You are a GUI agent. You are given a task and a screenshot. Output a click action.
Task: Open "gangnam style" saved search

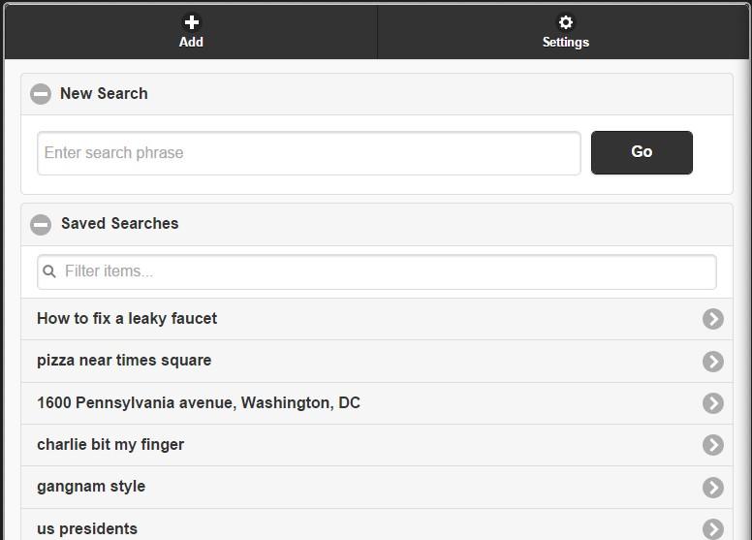(91, 487)
